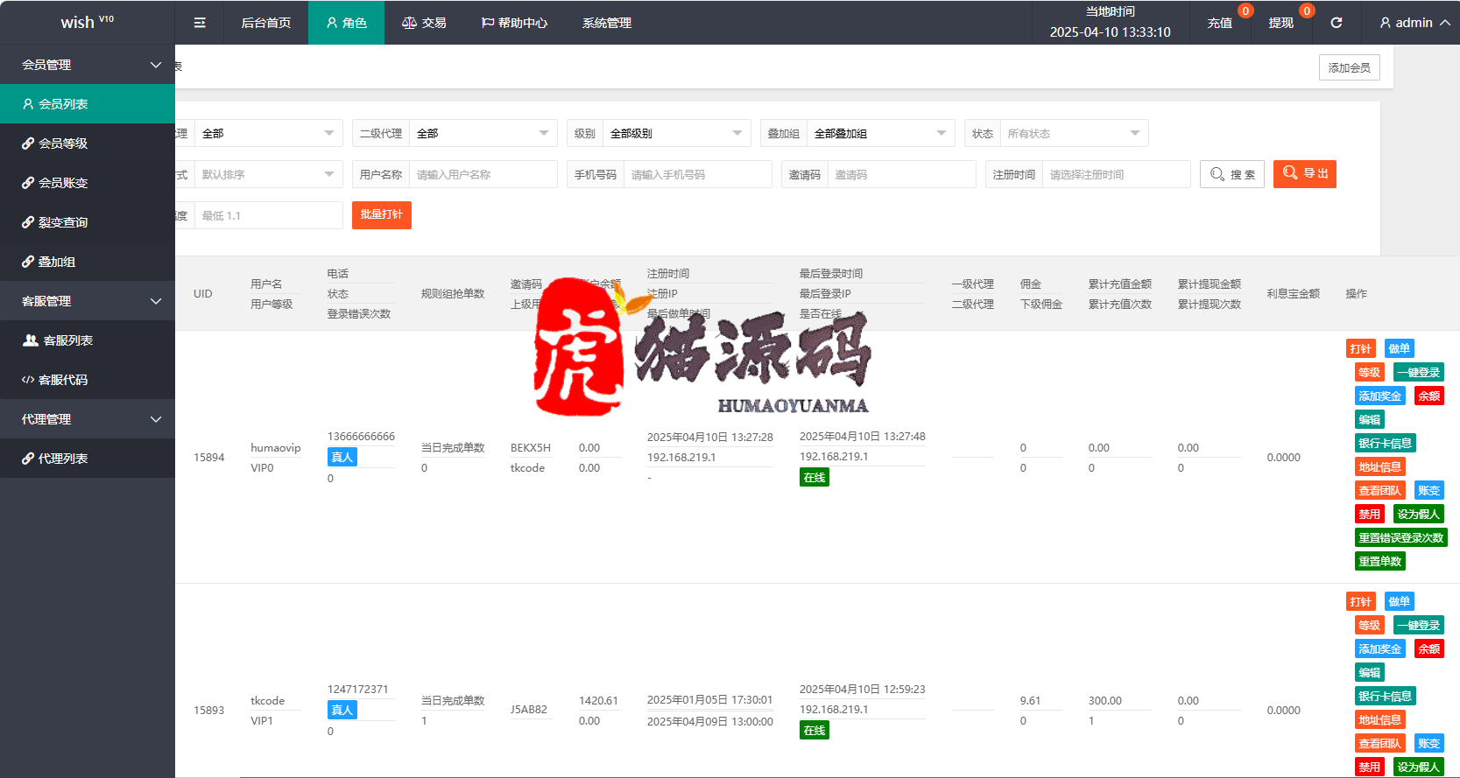Click the orange 导出 export button

[x=1305, y=174]
